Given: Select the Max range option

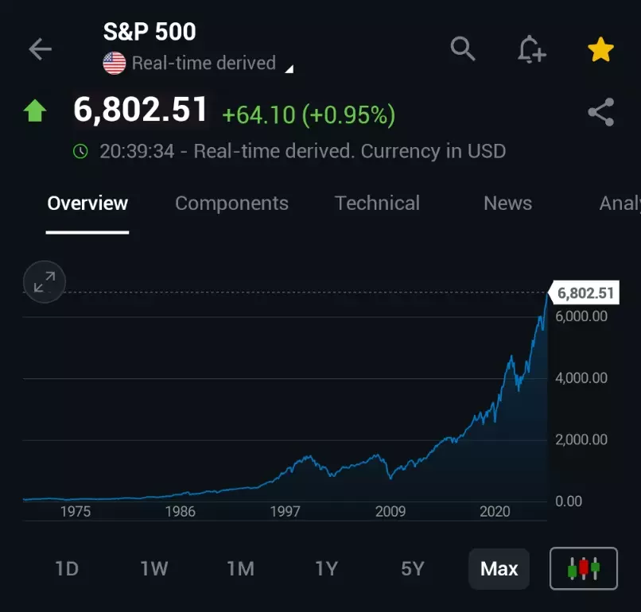Looking at the screenshot, I should click(499, 569).
